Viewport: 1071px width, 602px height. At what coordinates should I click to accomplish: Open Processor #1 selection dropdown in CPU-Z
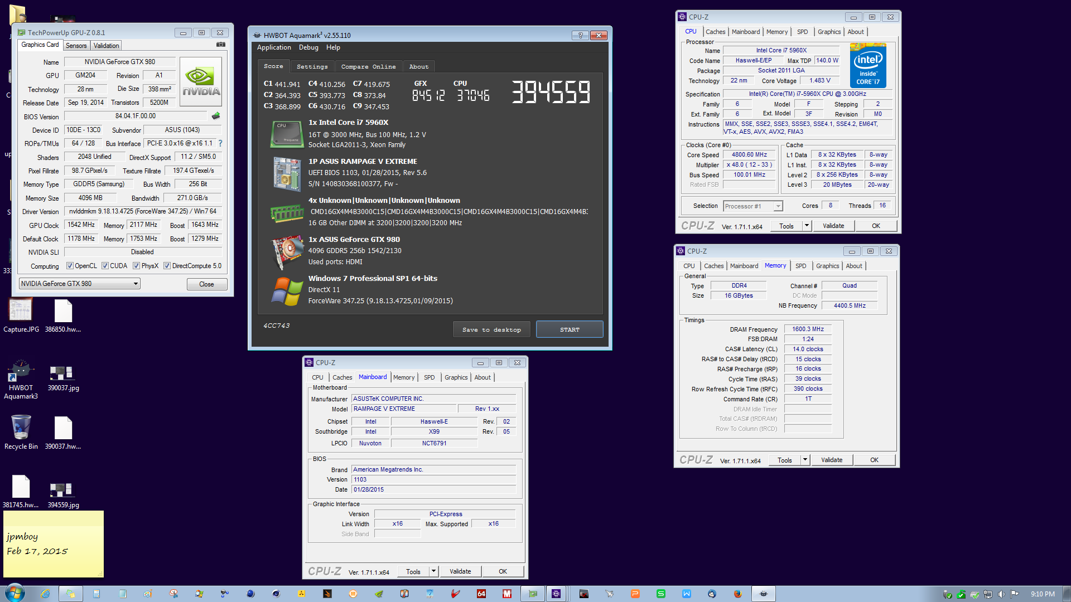[x=752, y=206]
